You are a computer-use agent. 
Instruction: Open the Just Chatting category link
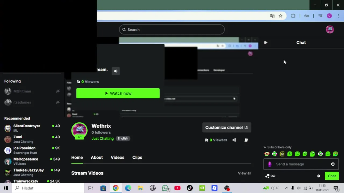[102, 139]
